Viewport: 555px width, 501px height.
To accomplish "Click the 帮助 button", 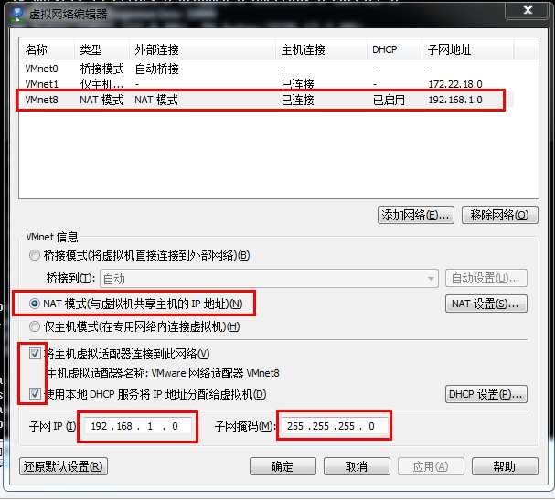I will [x=505, y=466].
